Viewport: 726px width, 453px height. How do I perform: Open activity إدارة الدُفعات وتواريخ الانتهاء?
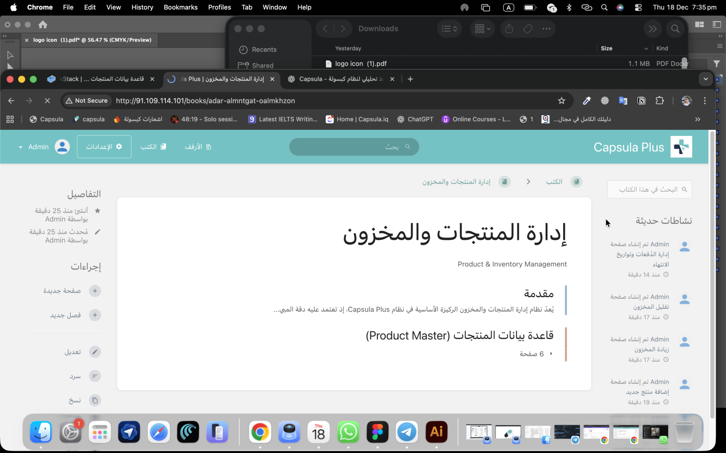coord(643,259)
